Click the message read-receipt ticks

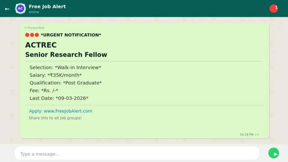coord(257,135)
